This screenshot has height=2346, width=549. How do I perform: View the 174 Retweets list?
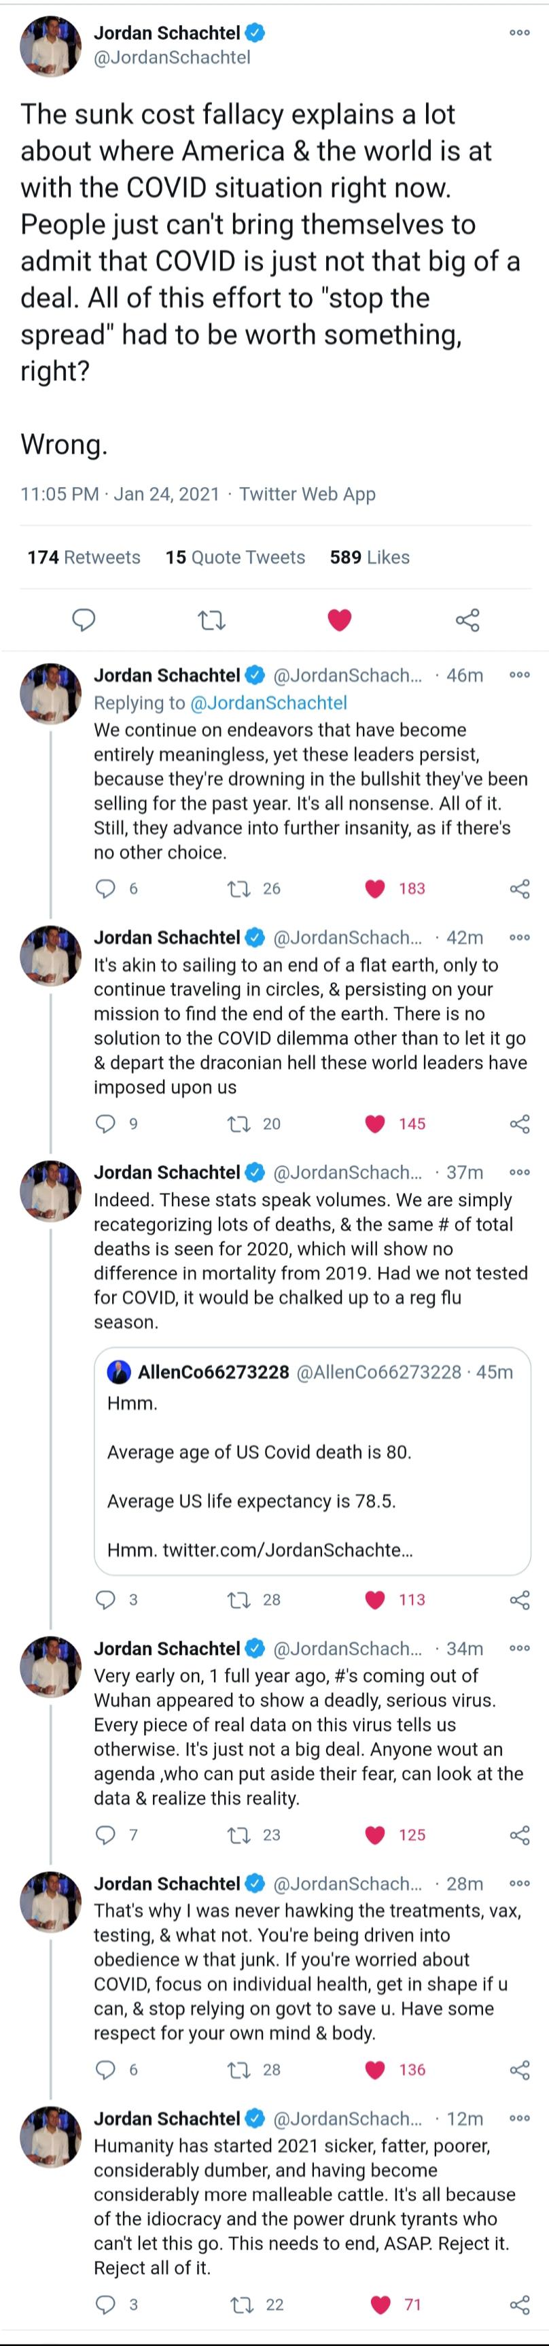[x=84, y=557]
